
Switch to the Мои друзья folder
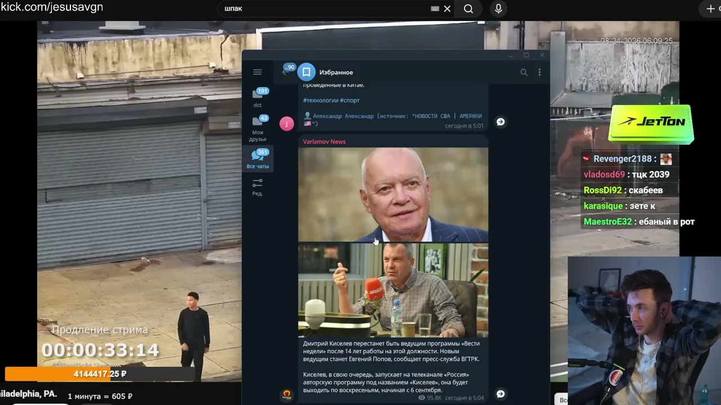(257, 129)
